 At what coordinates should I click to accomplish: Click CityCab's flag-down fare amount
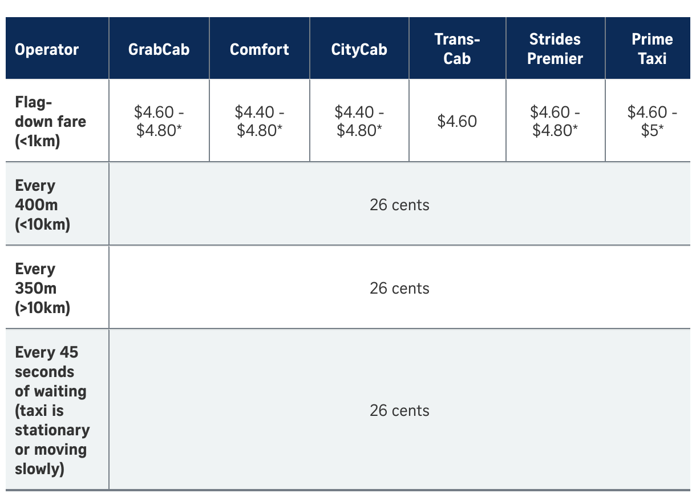[x=359, y=121]
